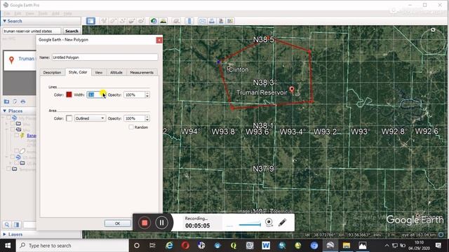Screen dimensions: 449x252
Task: Click the printer icon below search results
Action: coord(23,101)
